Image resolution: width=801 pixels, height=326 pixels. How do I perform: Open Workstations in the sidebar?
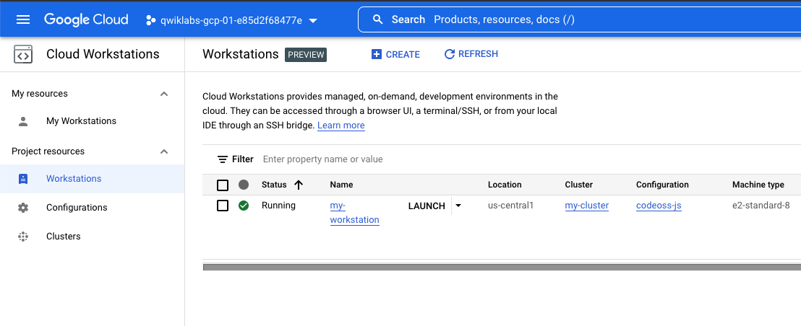(x=74, y=179)
